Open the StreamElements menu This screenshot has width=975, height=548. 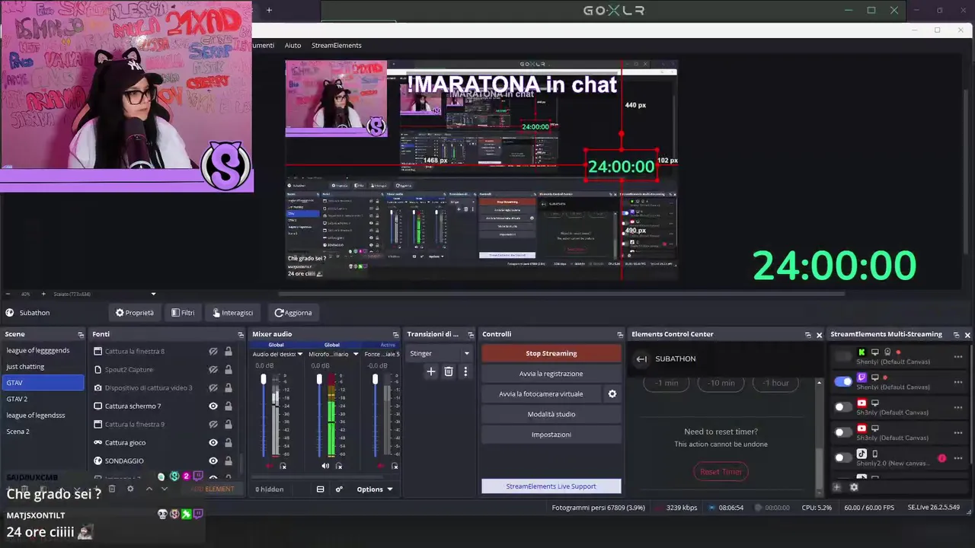(x=337, y=46)
